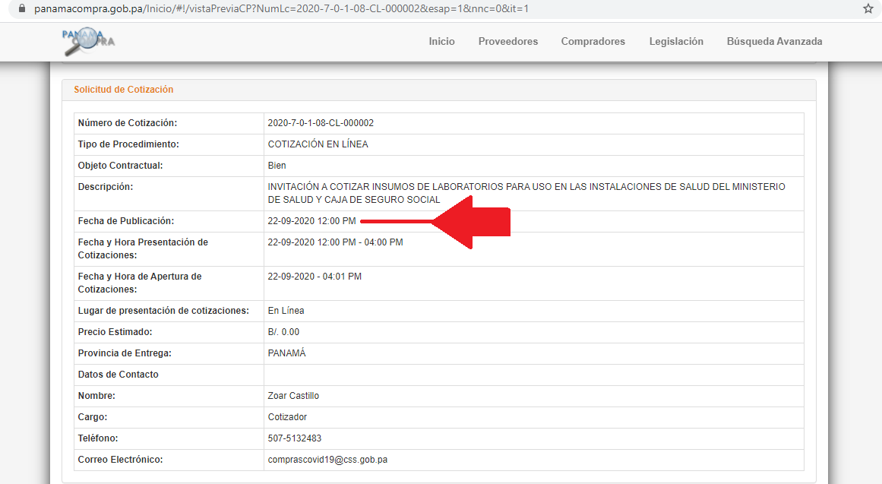
Task: Click the email comprascovid19@css.gob.pa
Action: click(x=327, y=460)
